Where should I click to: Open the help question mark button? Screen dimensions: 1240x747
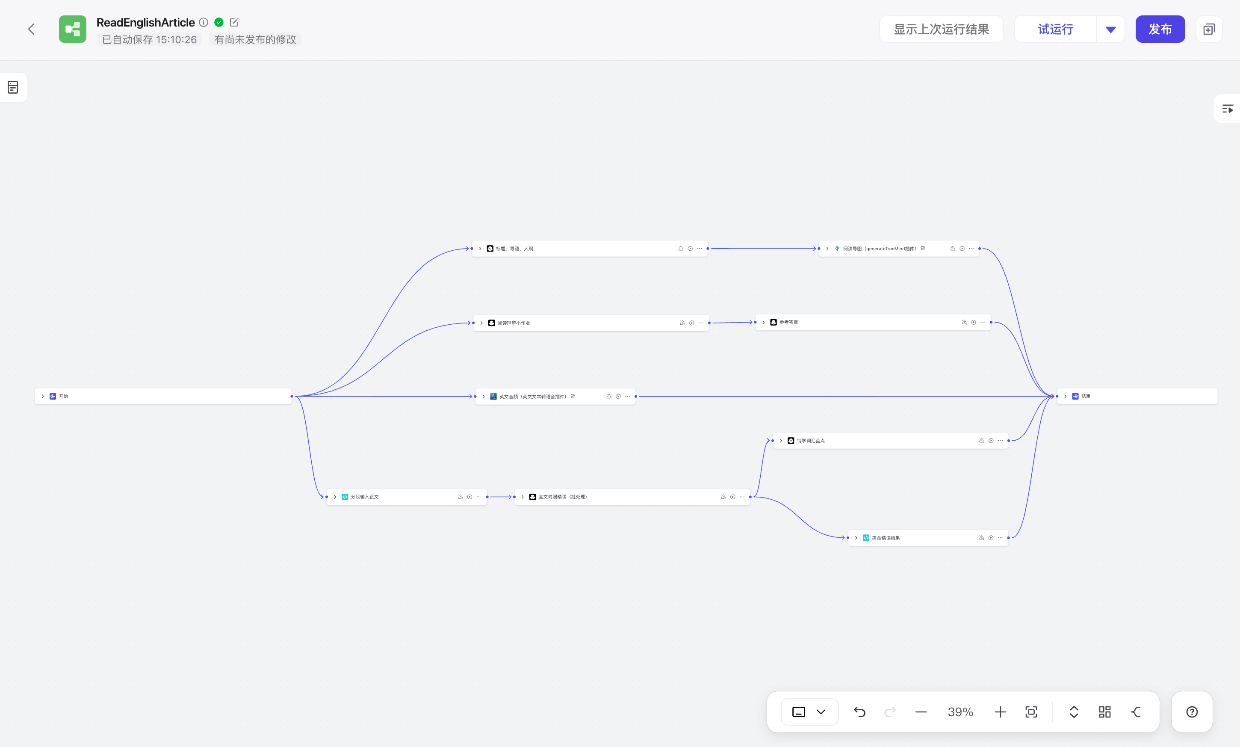pos(1191,712)
